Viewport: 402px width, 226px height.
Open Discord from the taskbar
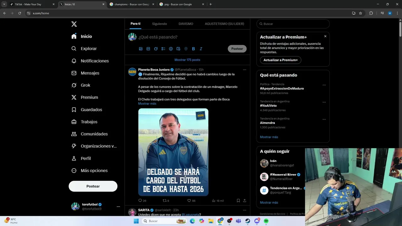pyautogui.click(x=257, y=221)
